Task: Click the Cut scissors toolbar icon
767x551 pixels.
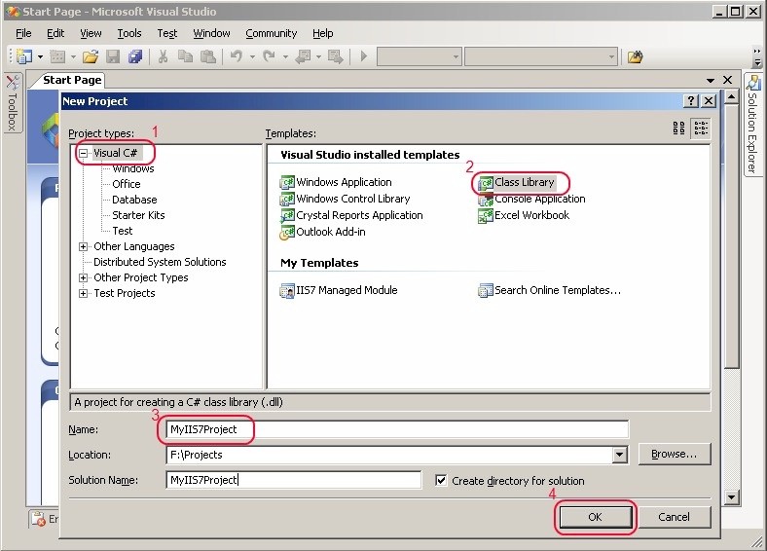Action: 163,56
